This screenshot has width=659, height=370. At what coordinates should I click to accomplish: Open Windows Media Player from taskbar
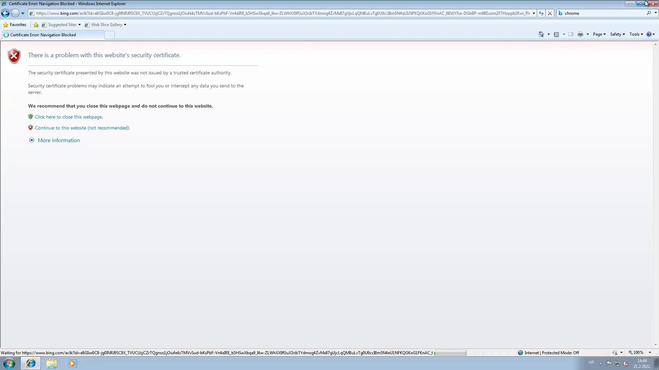[72, 363]
